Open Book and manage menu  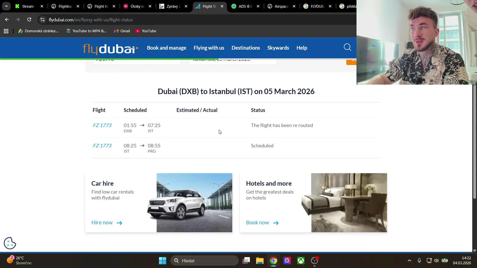[x=167, y=48]
